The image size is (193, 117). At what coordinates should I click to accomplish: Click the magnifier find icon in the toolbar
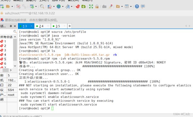pyautogui.click(x=42, y=7)
